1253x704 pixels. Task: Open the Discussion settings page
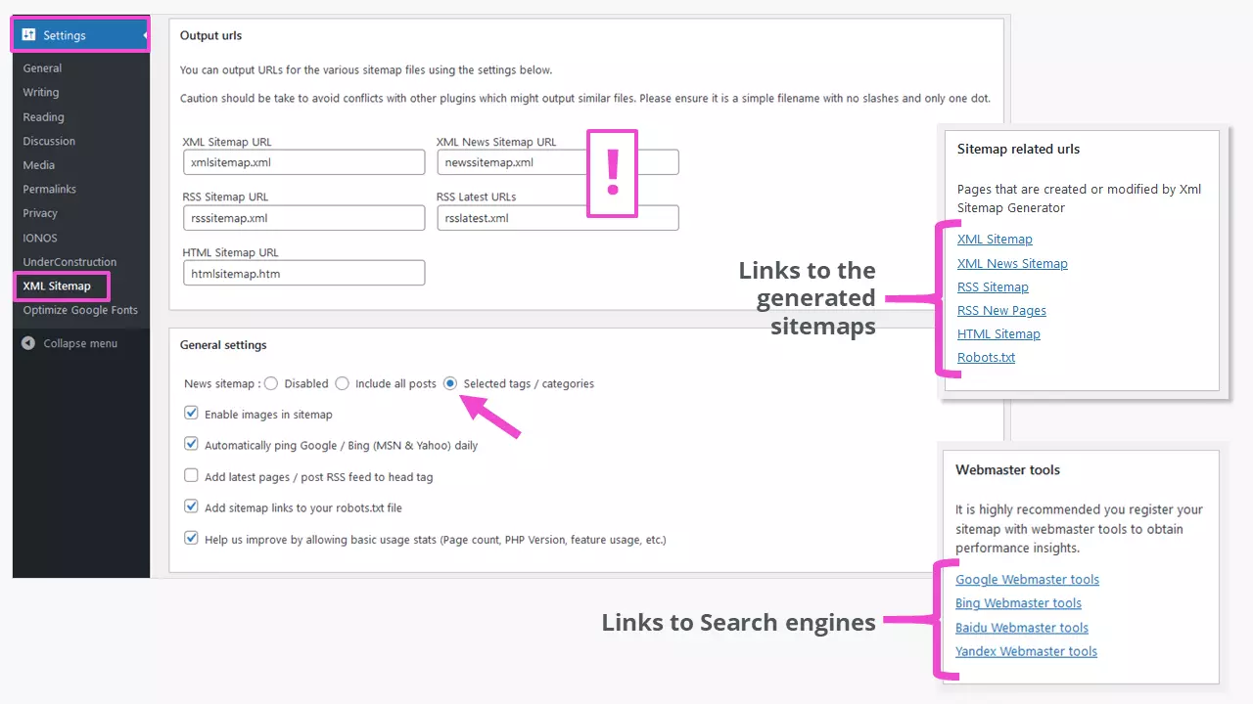pyautogui.click(x=49, y=141)
